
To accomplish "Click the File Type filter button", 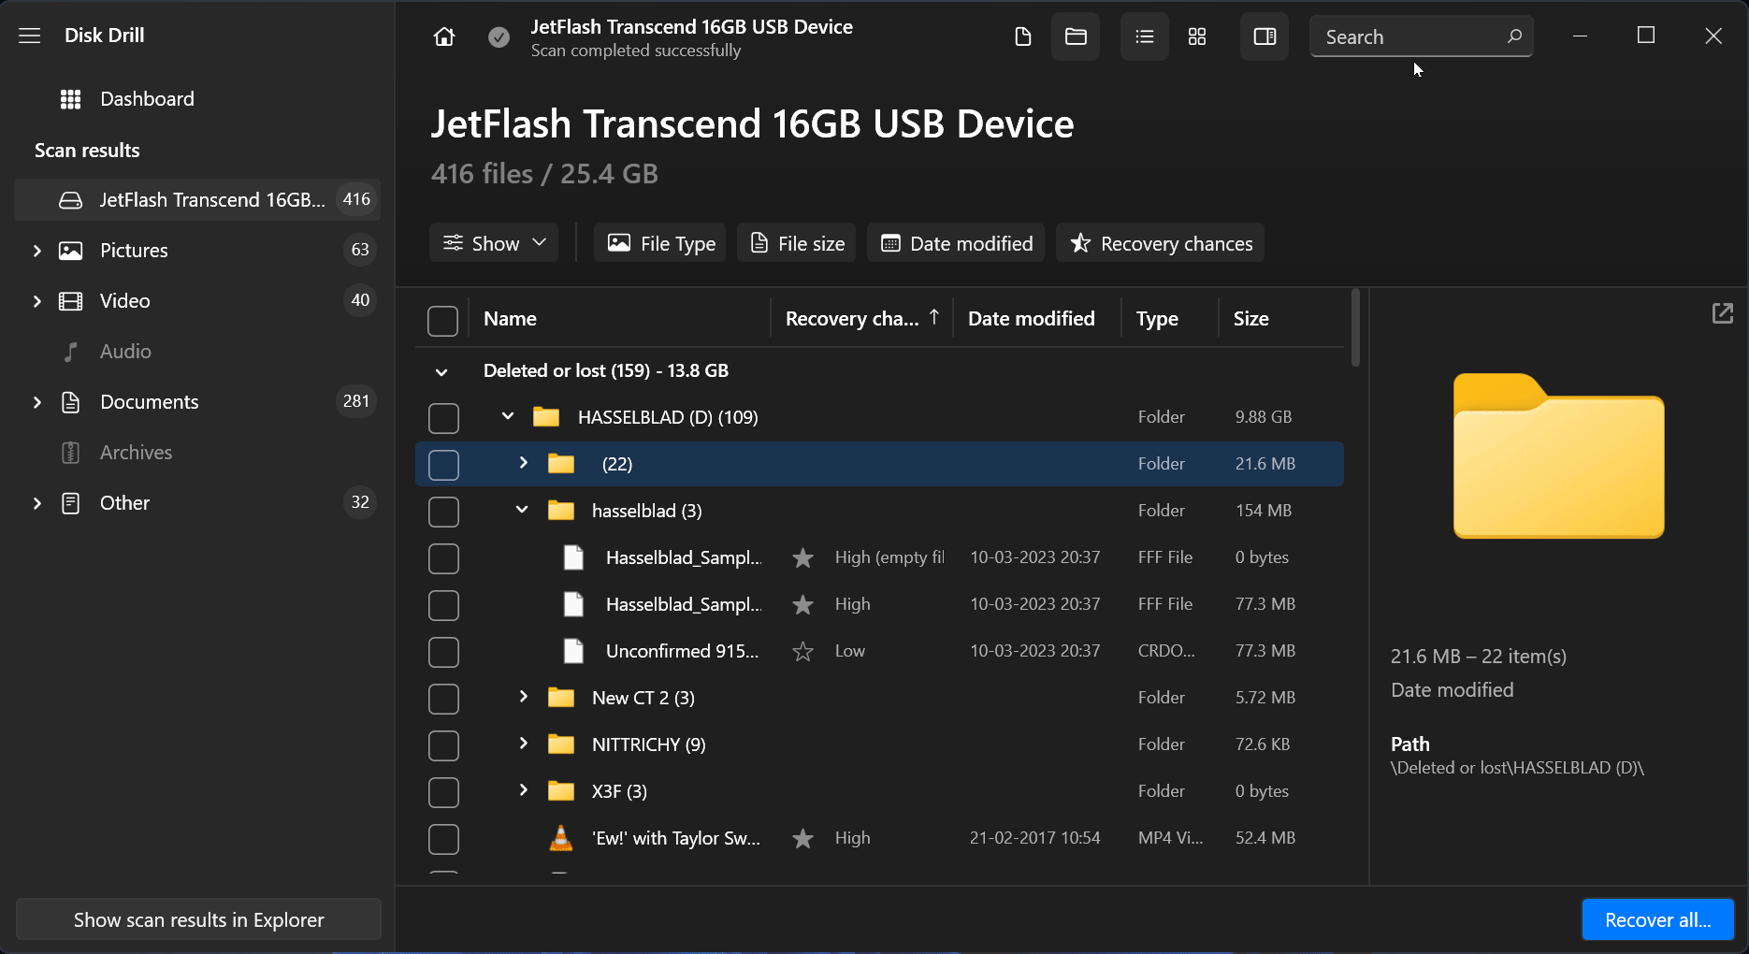I will (660, 243).
